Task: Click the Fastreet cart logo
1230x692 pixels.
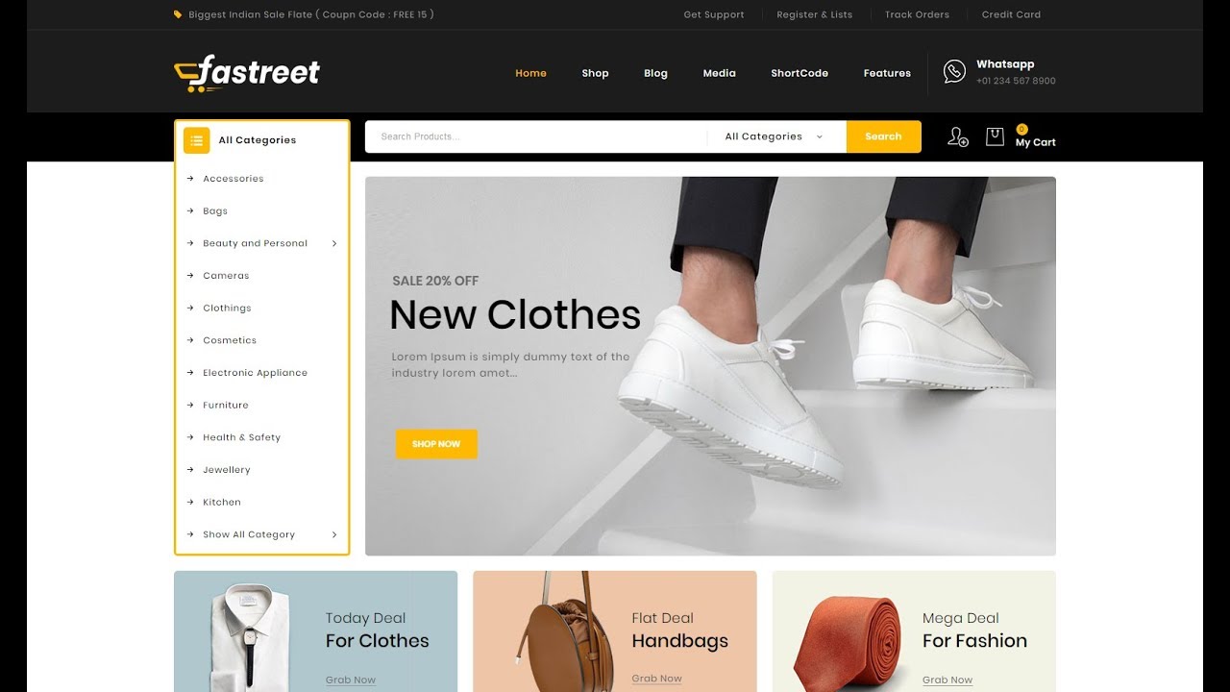Action: pos(246,73)
